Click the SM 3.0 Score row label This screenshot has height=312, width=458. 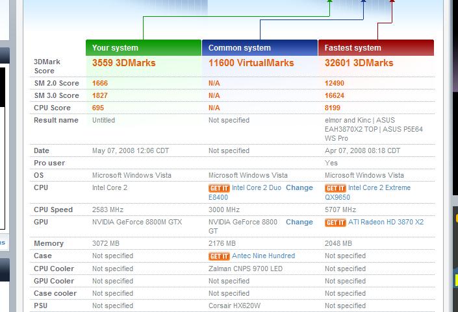pos(57,95)
